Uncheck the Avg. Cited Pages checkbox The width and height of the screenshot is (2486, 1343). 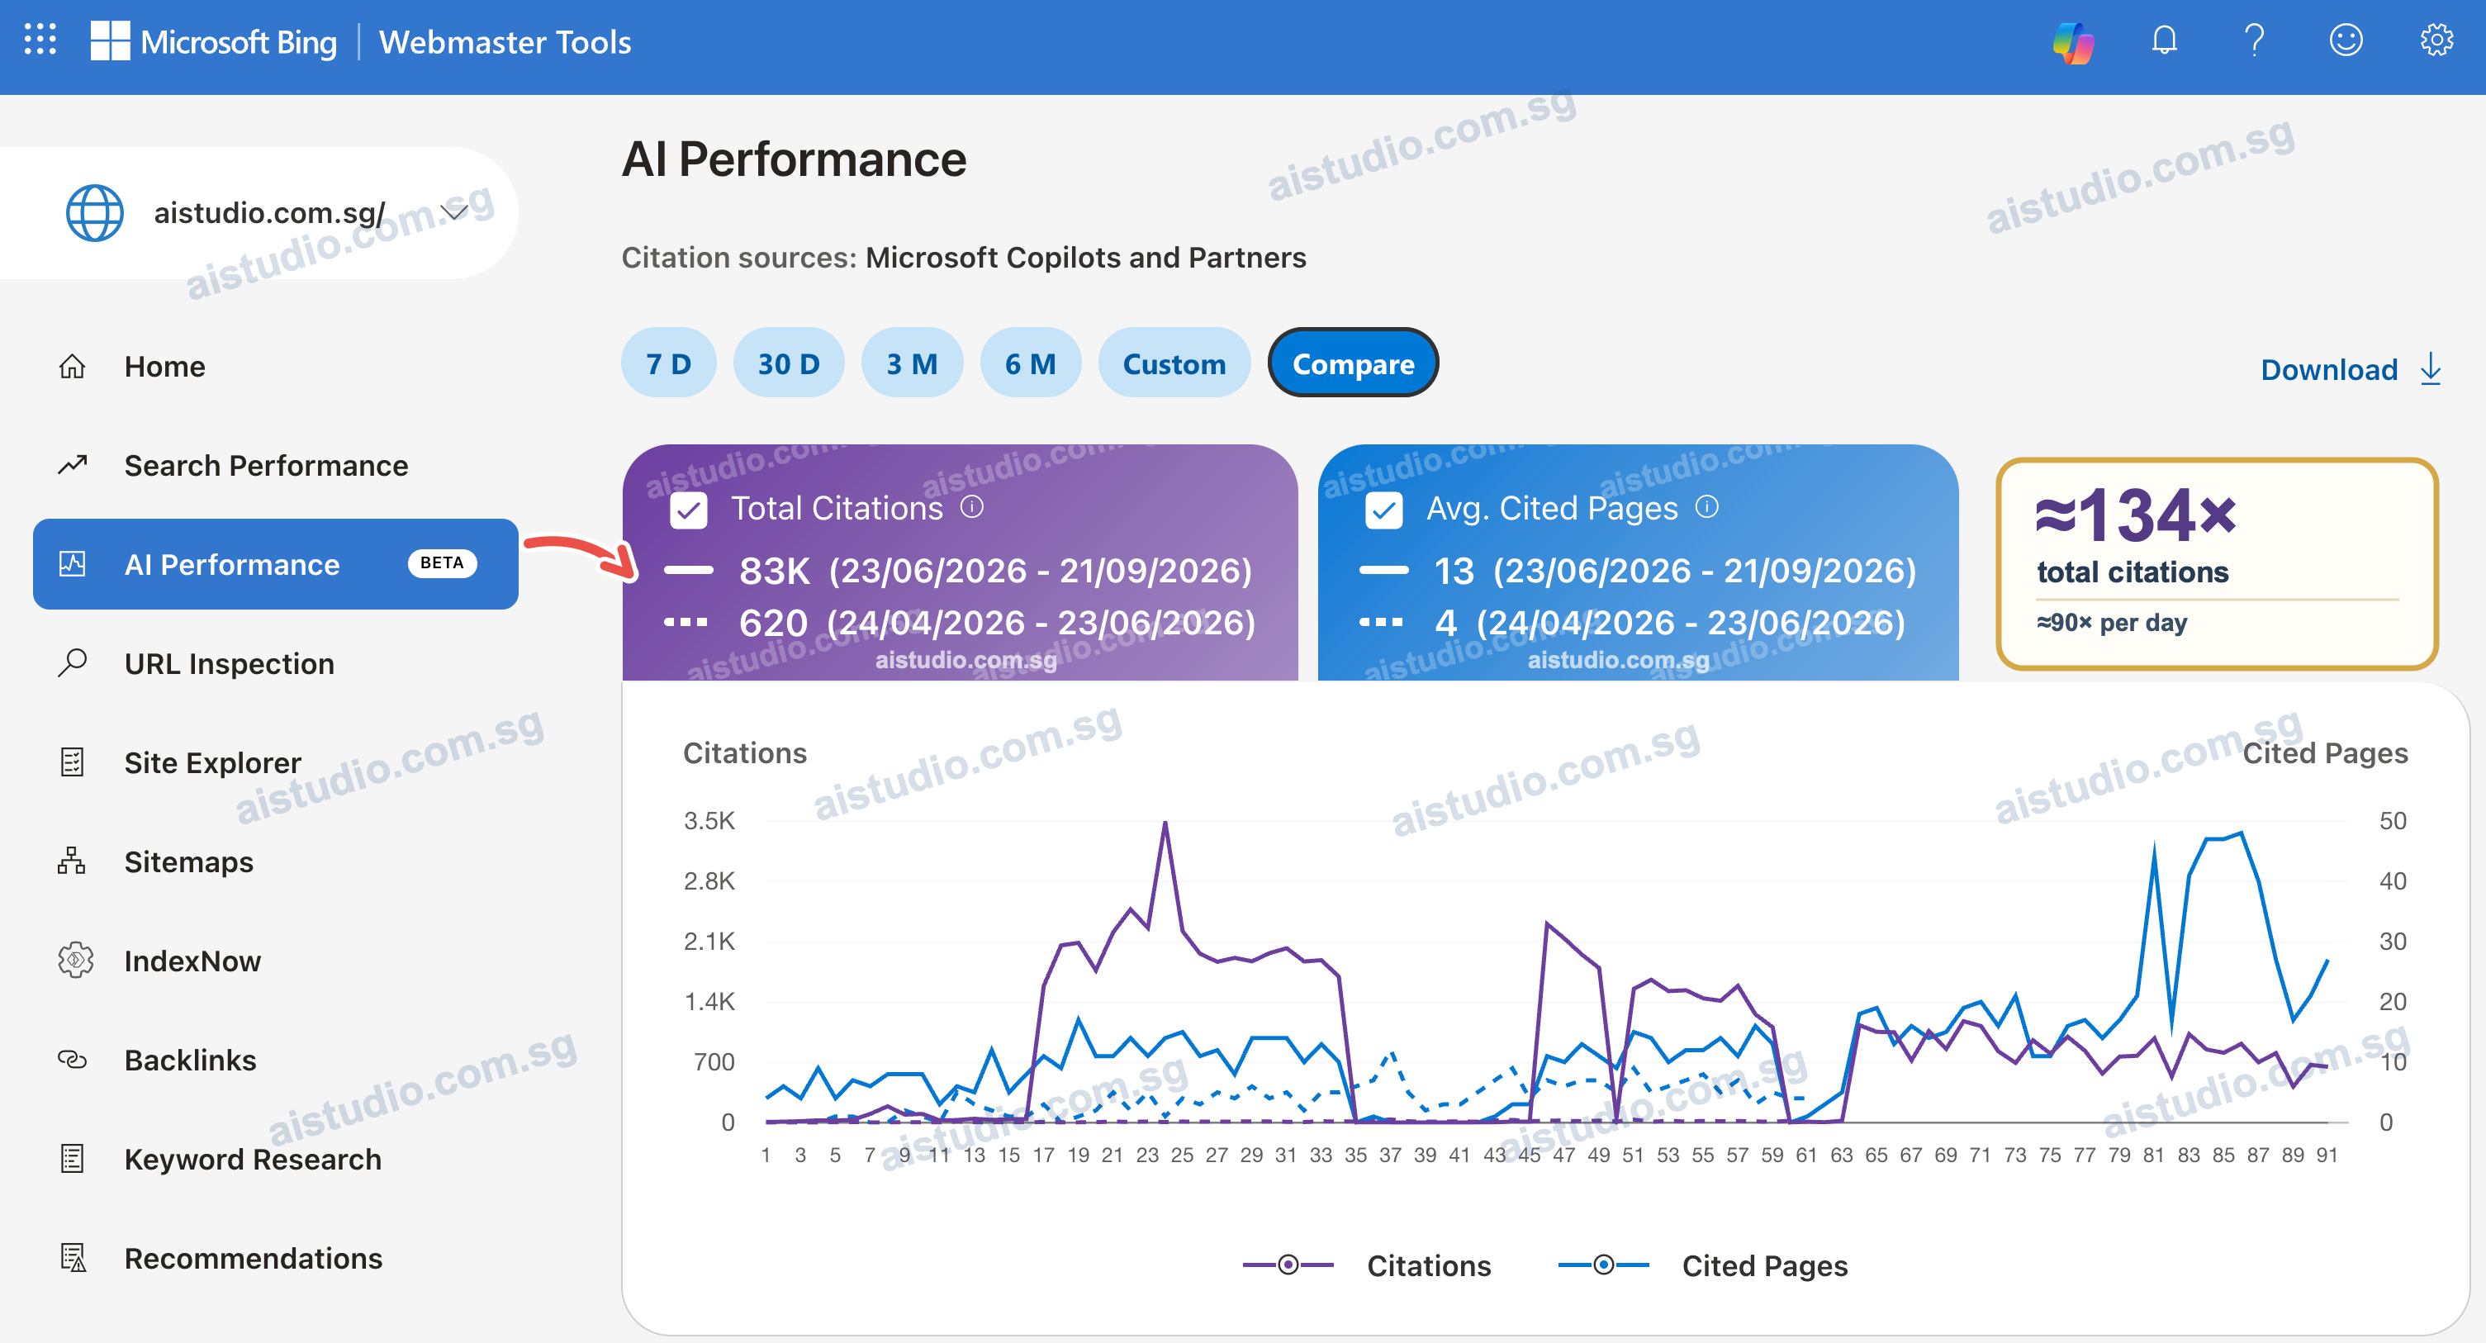(1384, 510)
